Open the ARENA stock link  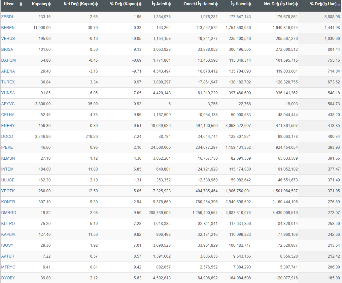(8, 71)
